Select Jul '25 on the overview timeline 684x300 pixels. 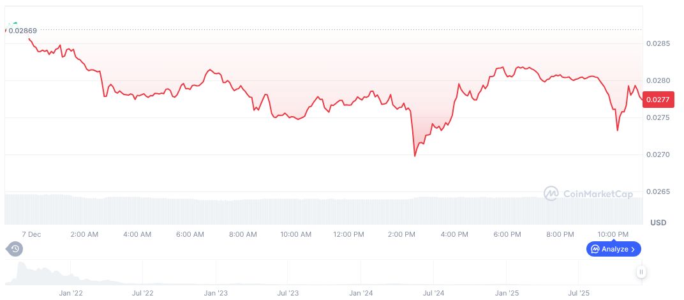click(579, 294)
